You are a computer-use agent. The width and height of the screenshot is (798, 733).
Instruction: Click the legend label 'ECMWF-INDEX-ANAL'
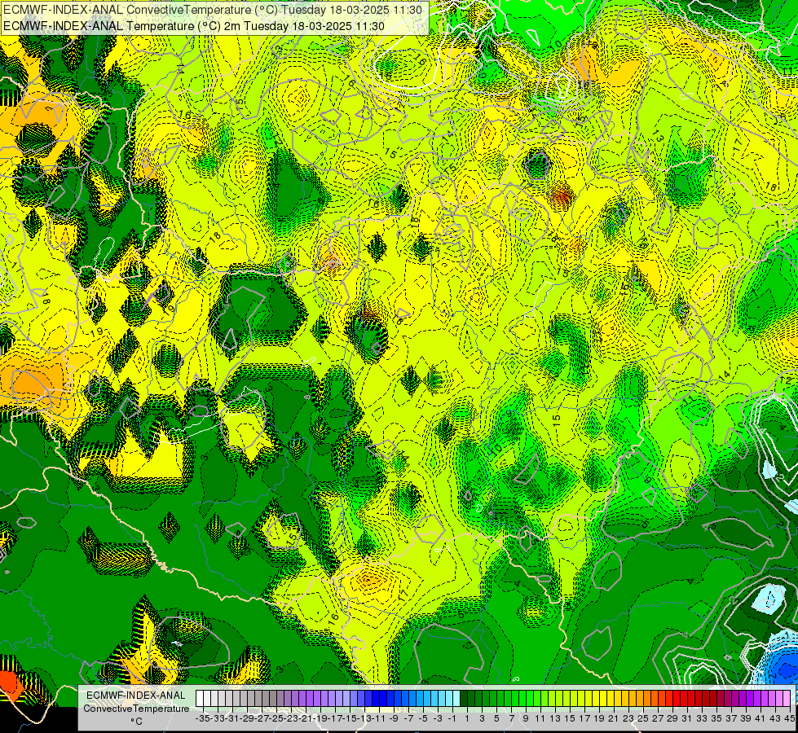136,696
